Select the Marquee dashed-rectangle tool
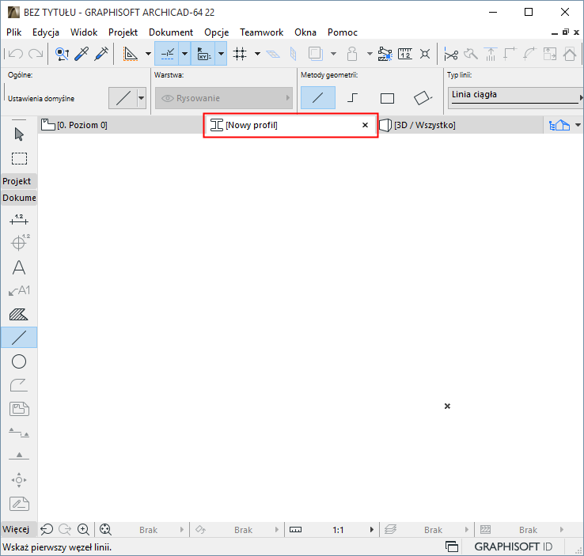 click(x=19, y=158)
